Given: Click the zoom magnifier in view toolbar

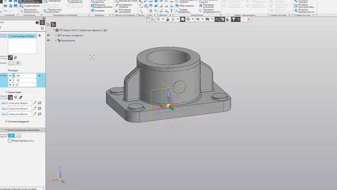Looking at the screenshot, I should click(x=158, y=20).
